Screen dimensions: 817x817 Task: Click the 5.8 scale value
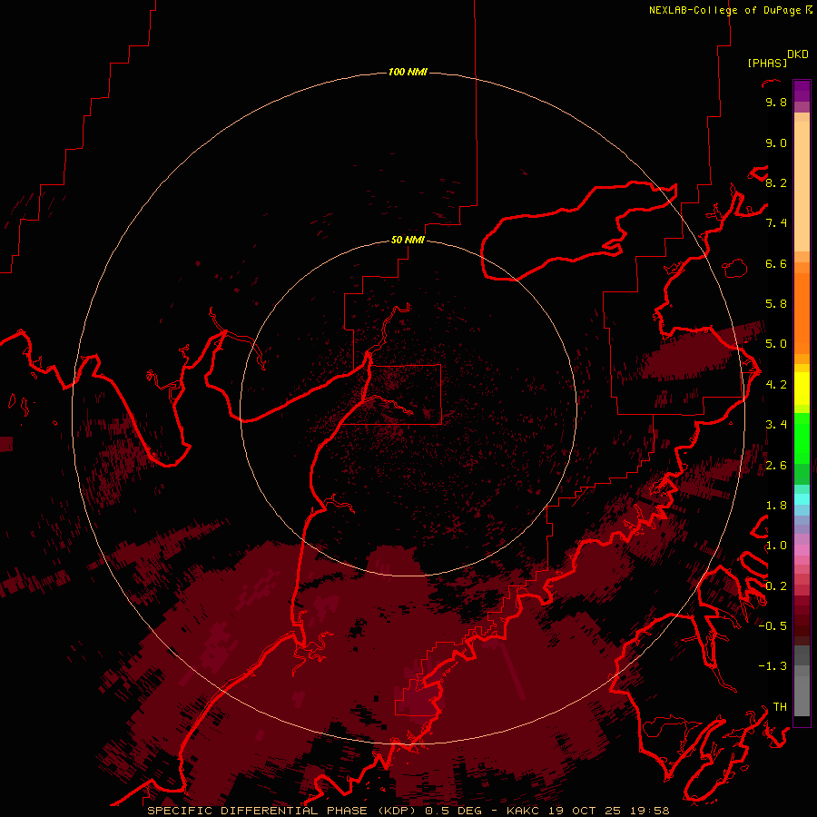click(x=776, y=304)
